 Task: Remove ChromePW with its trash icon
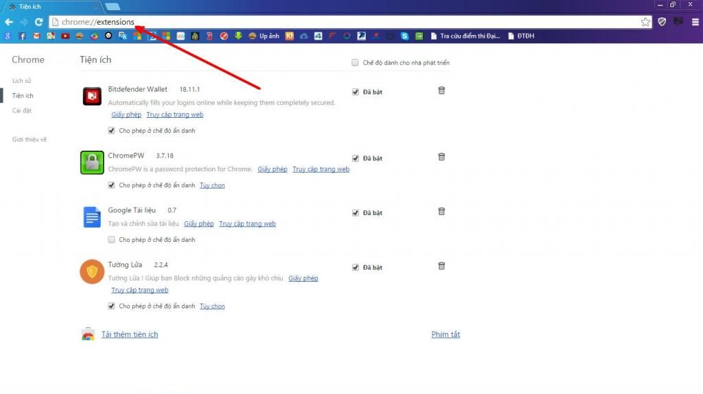pyautogui.click(x=441, y=157)
